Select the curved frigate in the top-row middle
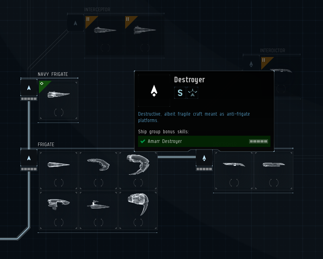The image size is (323, 259). coord(98,171)
